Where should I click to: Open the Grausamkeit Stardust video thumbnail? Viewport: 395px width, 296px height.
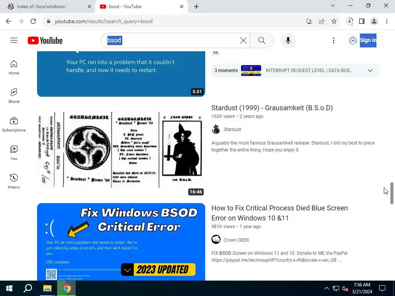pyautogui.click(x=121, y=150)
